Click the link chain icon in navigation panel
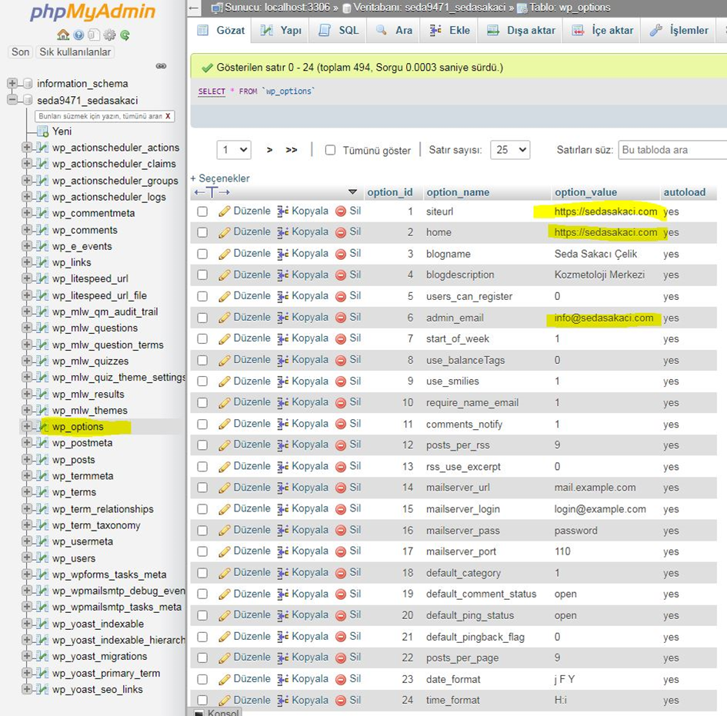The width and height of the screenshot is (727, 716). (161, 66)
